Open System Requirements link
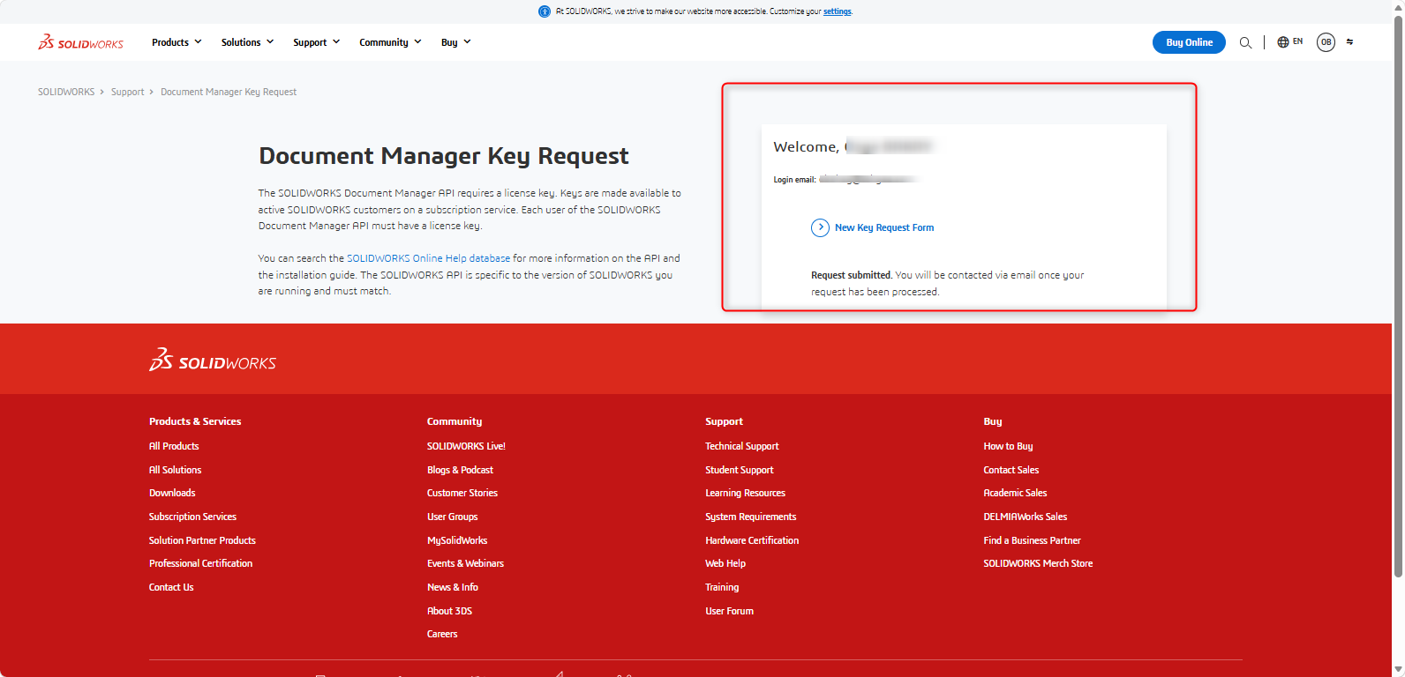Viewport: 1405px width, 677px height. [x=750, y=517]
